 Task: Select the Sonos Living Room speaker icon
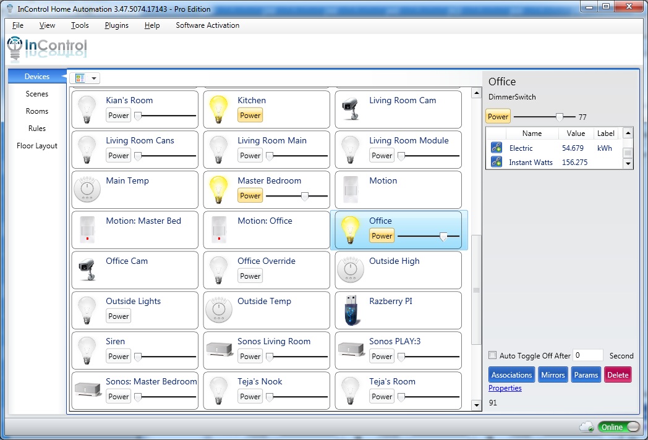point(218,350)
